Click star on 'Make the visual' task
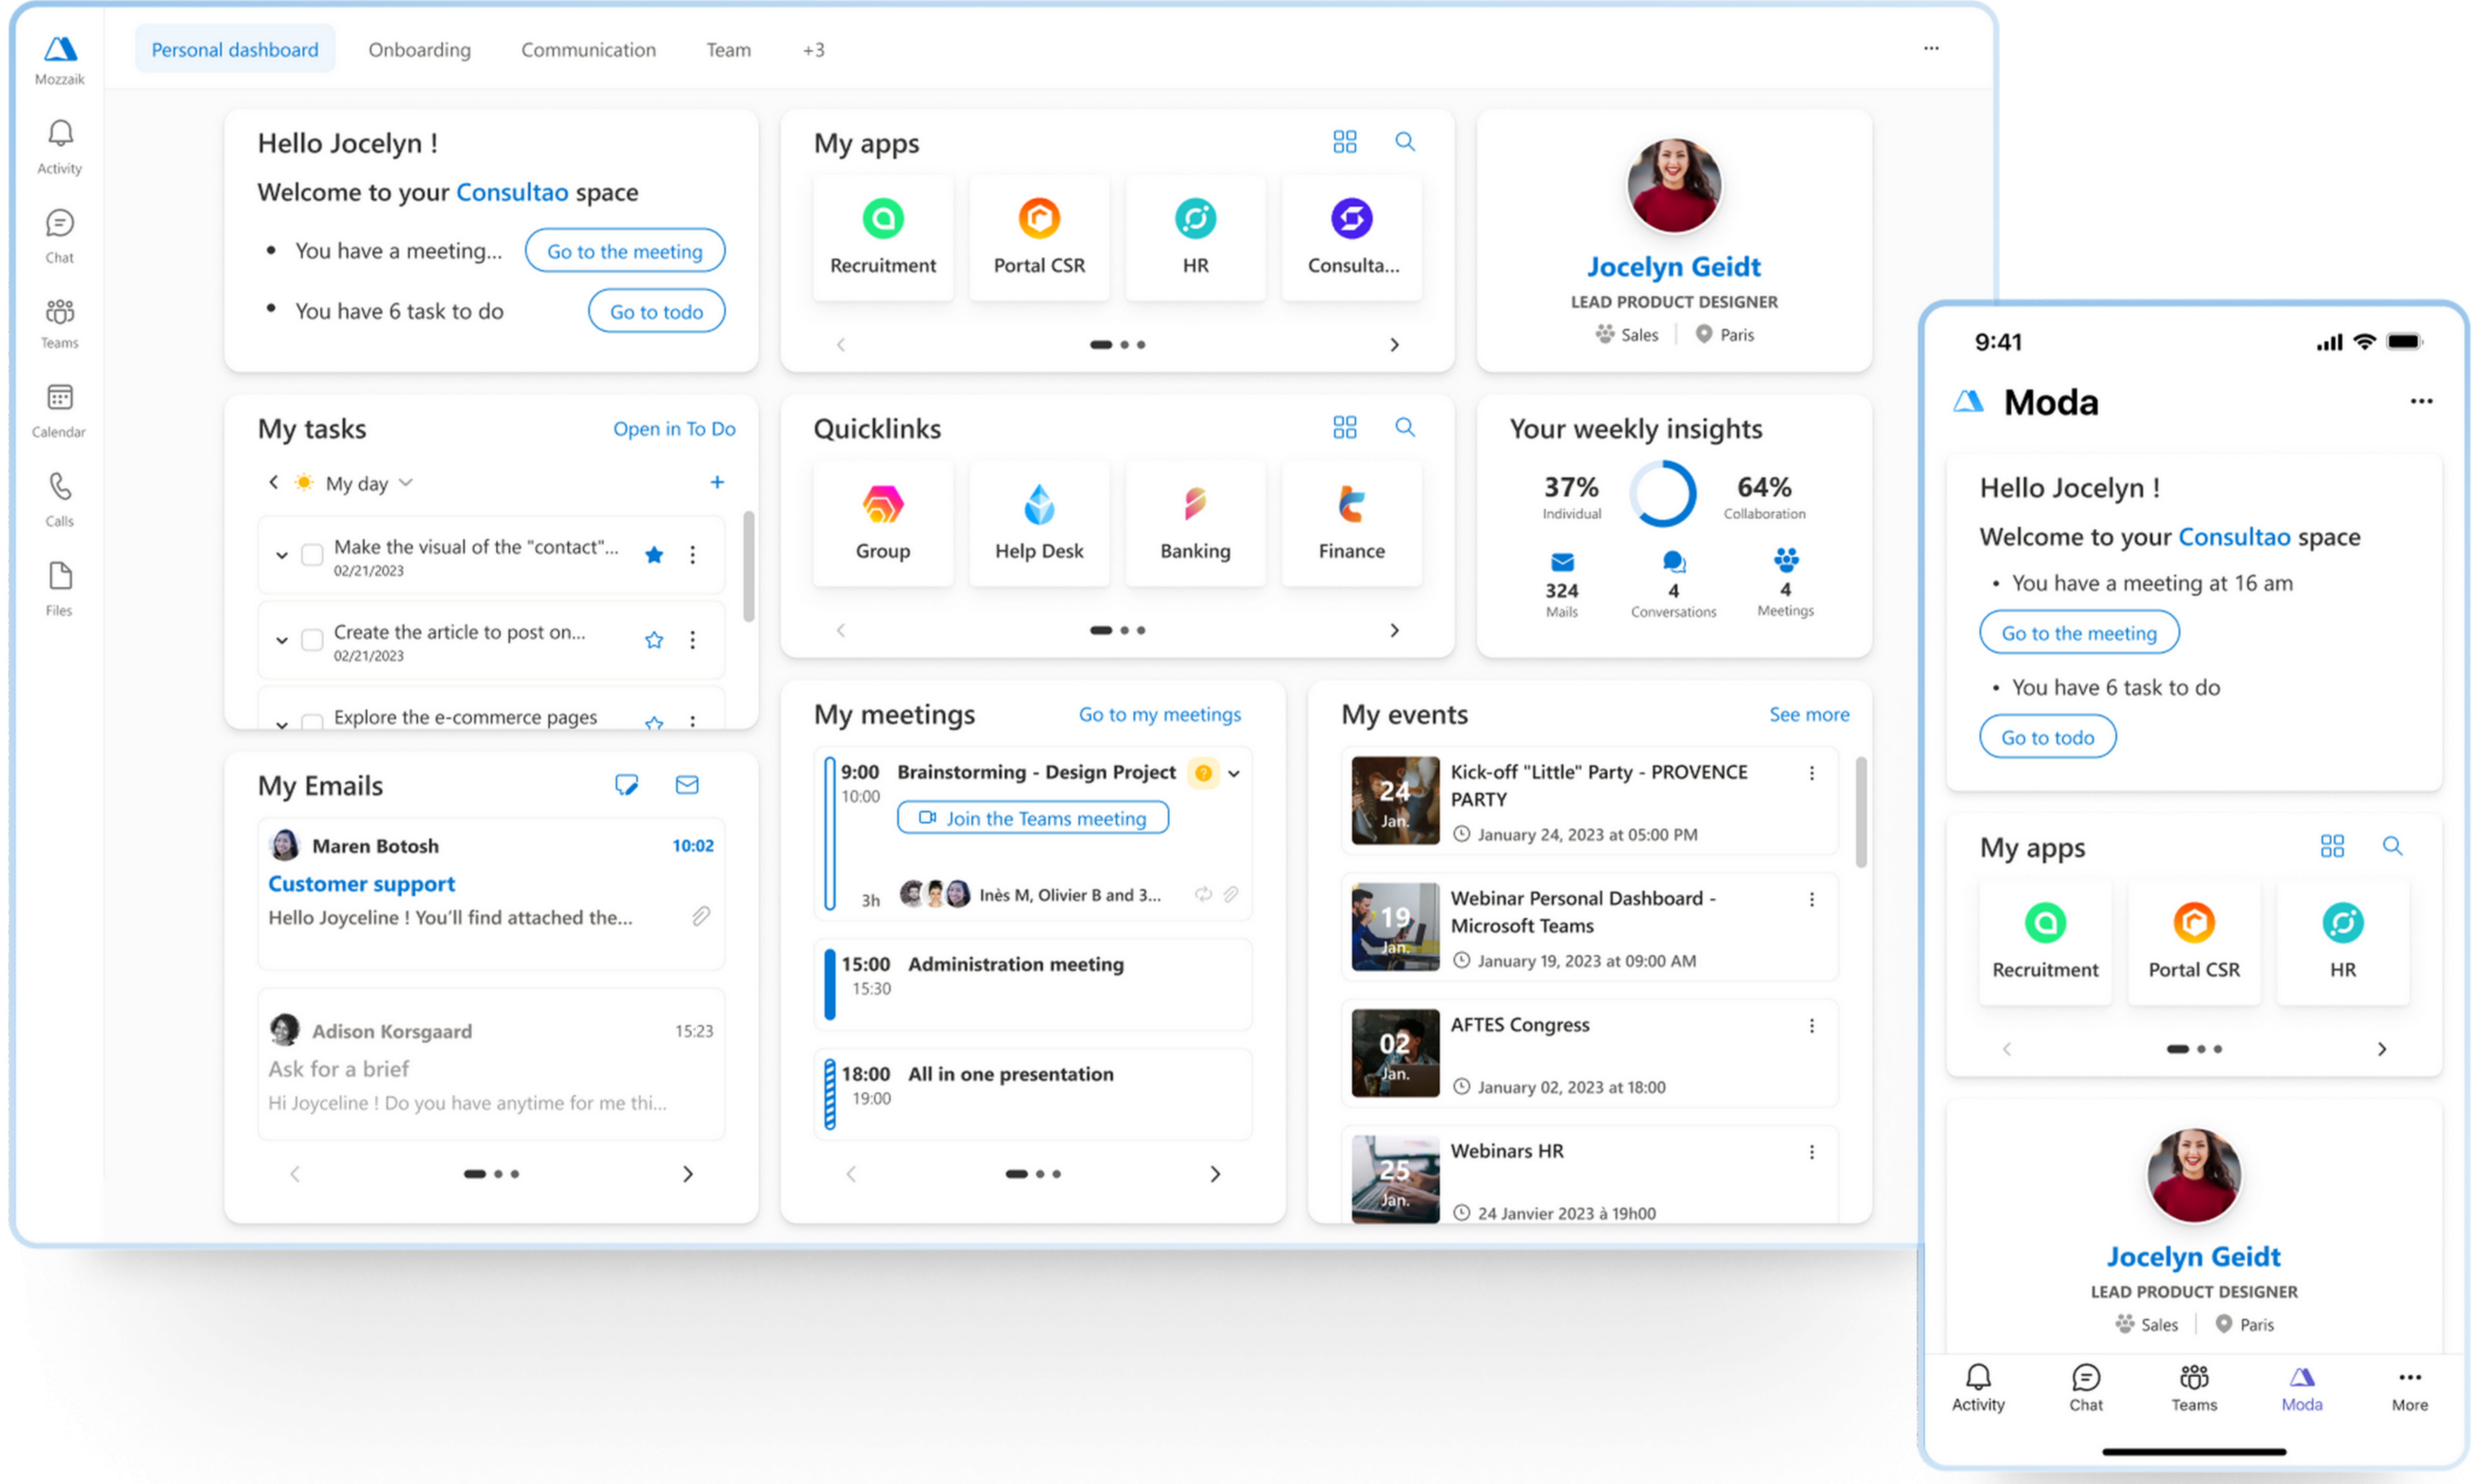 coord(654,555)
